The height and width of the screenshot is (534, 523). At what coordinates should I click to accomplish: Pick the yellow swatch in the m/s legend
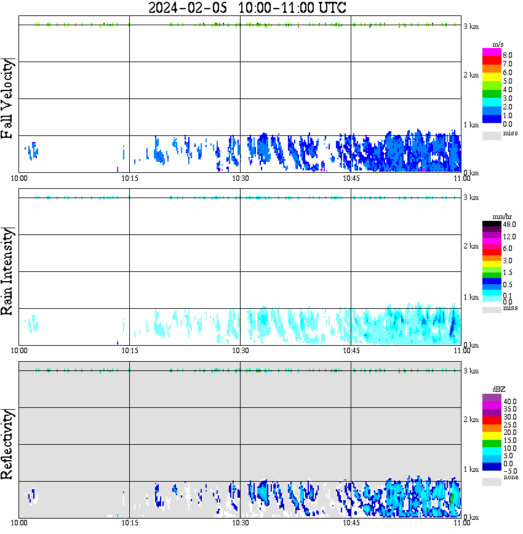[x=492, y=78]
